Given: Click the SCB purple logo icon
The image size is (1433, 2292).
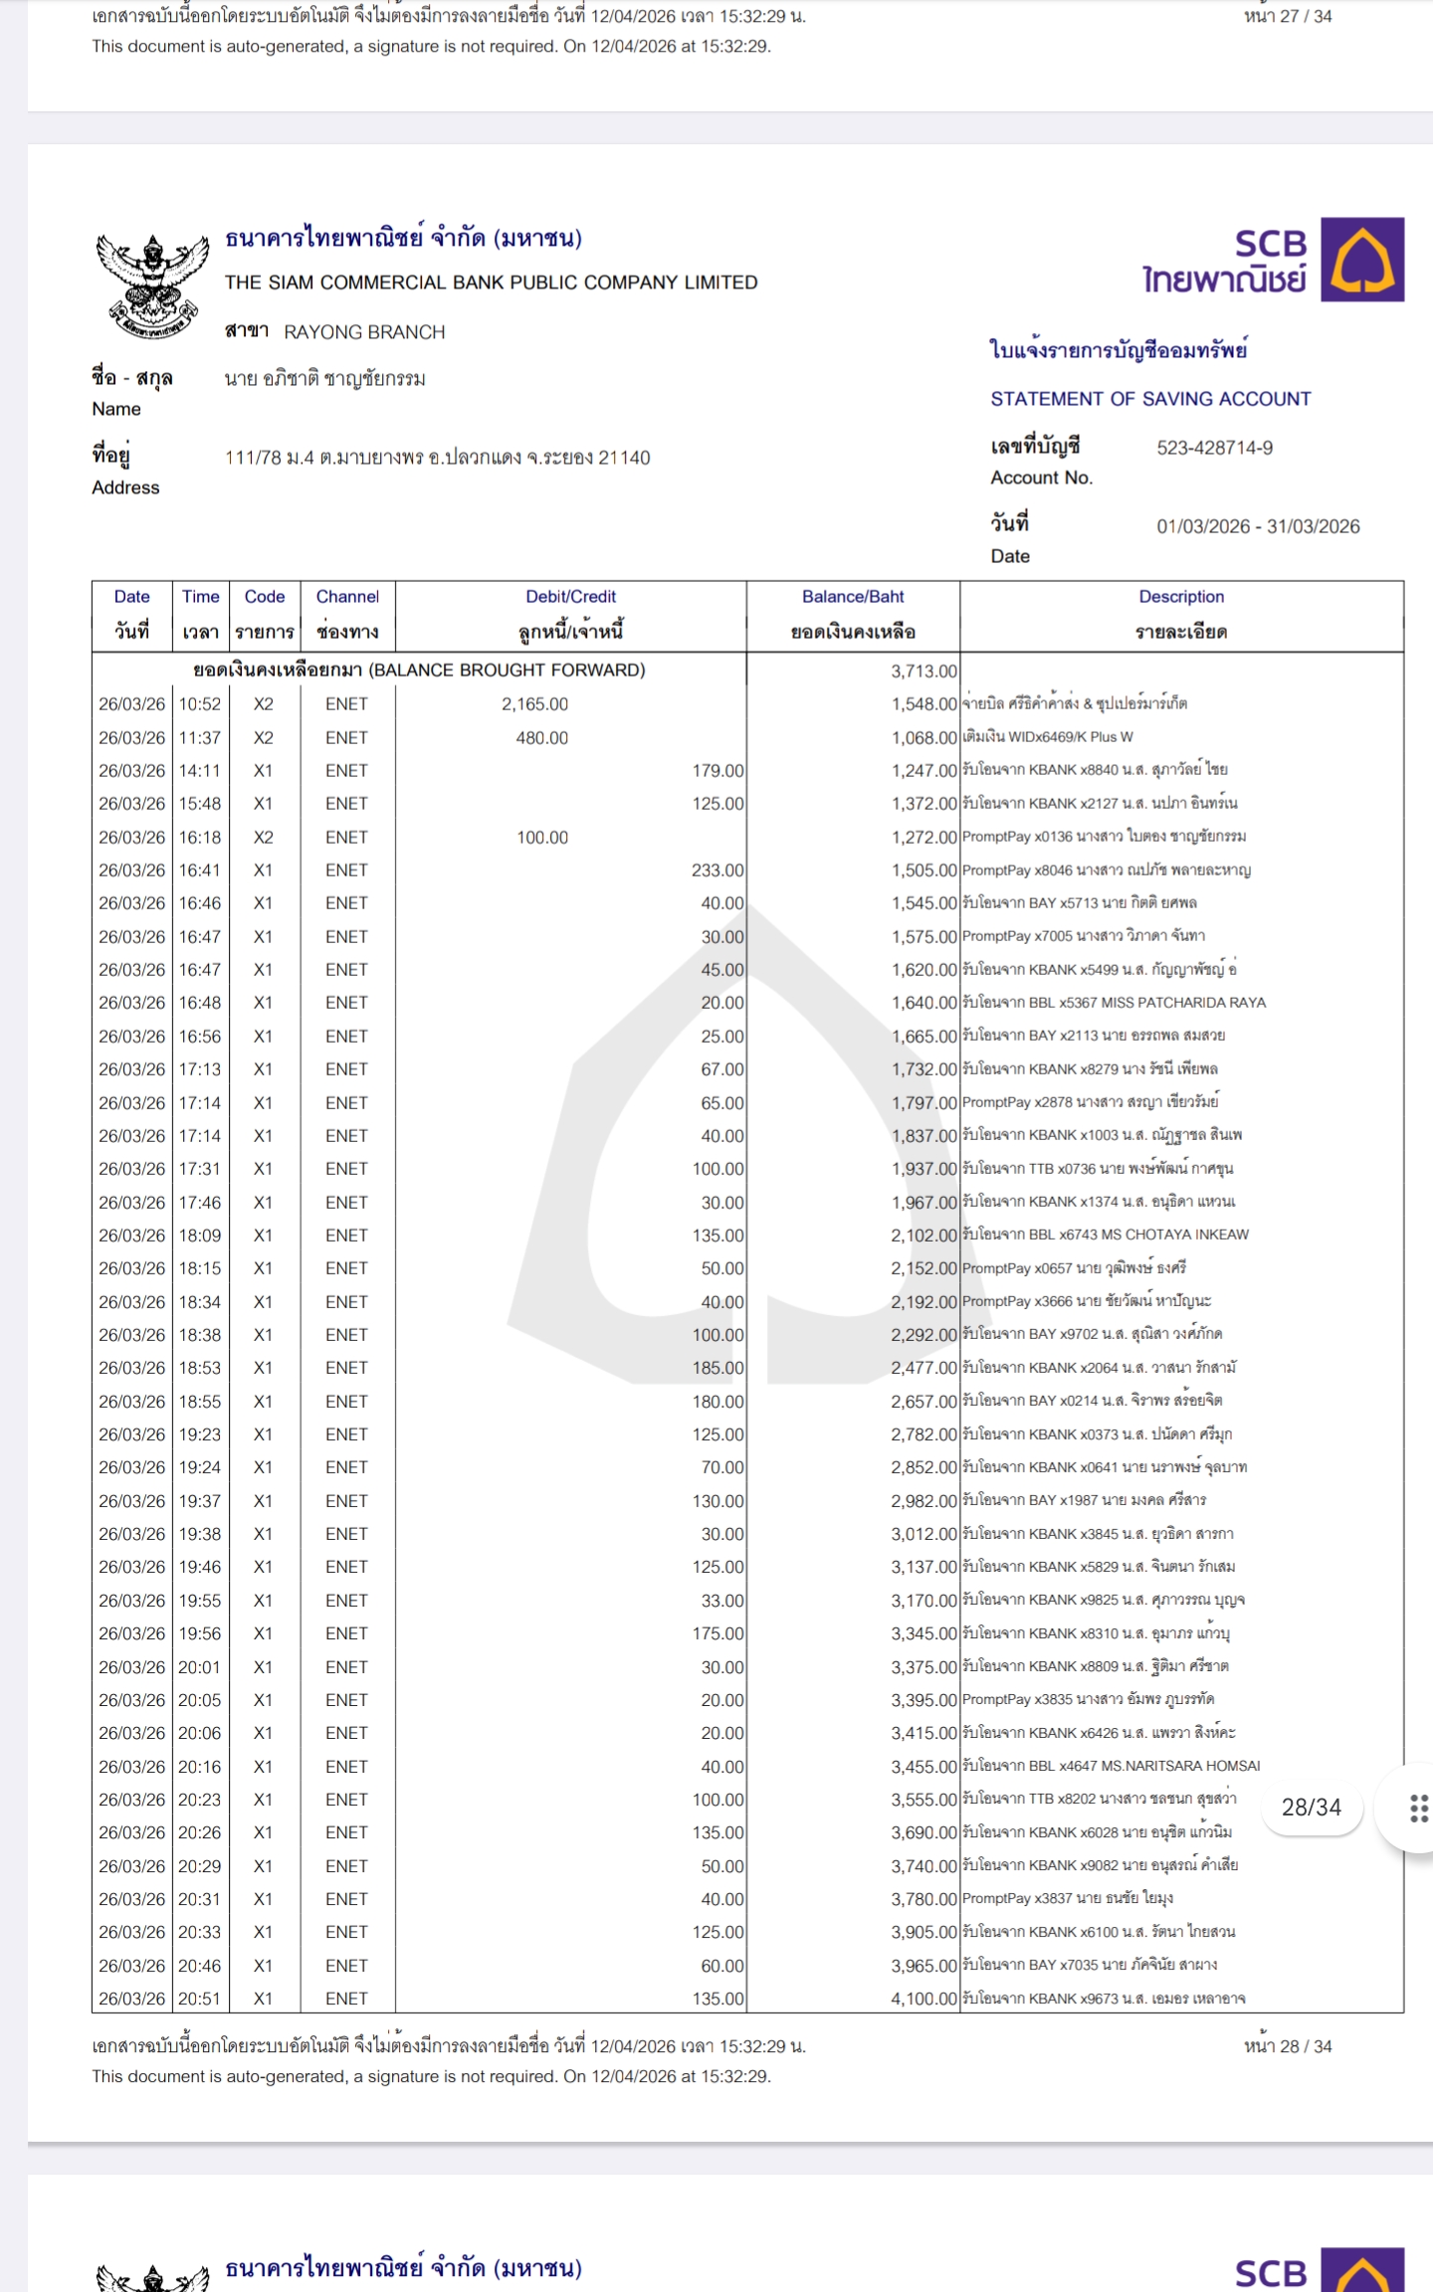Looking at the screenshot, I should click(1361, 260).
